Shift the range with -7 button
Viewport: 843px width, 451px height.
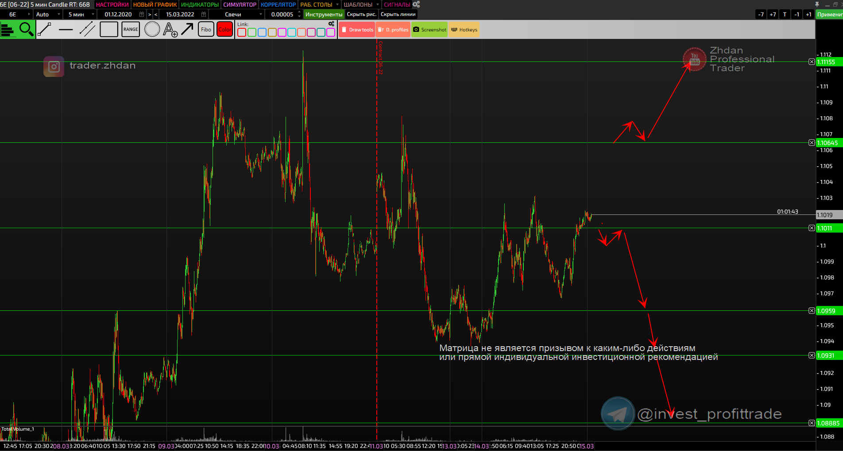(x=761, y=14)
